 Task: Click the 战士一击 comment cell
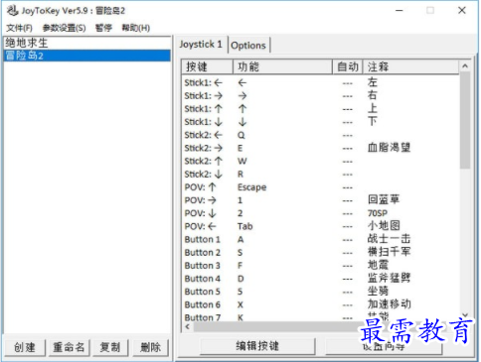tap(389, 239)
